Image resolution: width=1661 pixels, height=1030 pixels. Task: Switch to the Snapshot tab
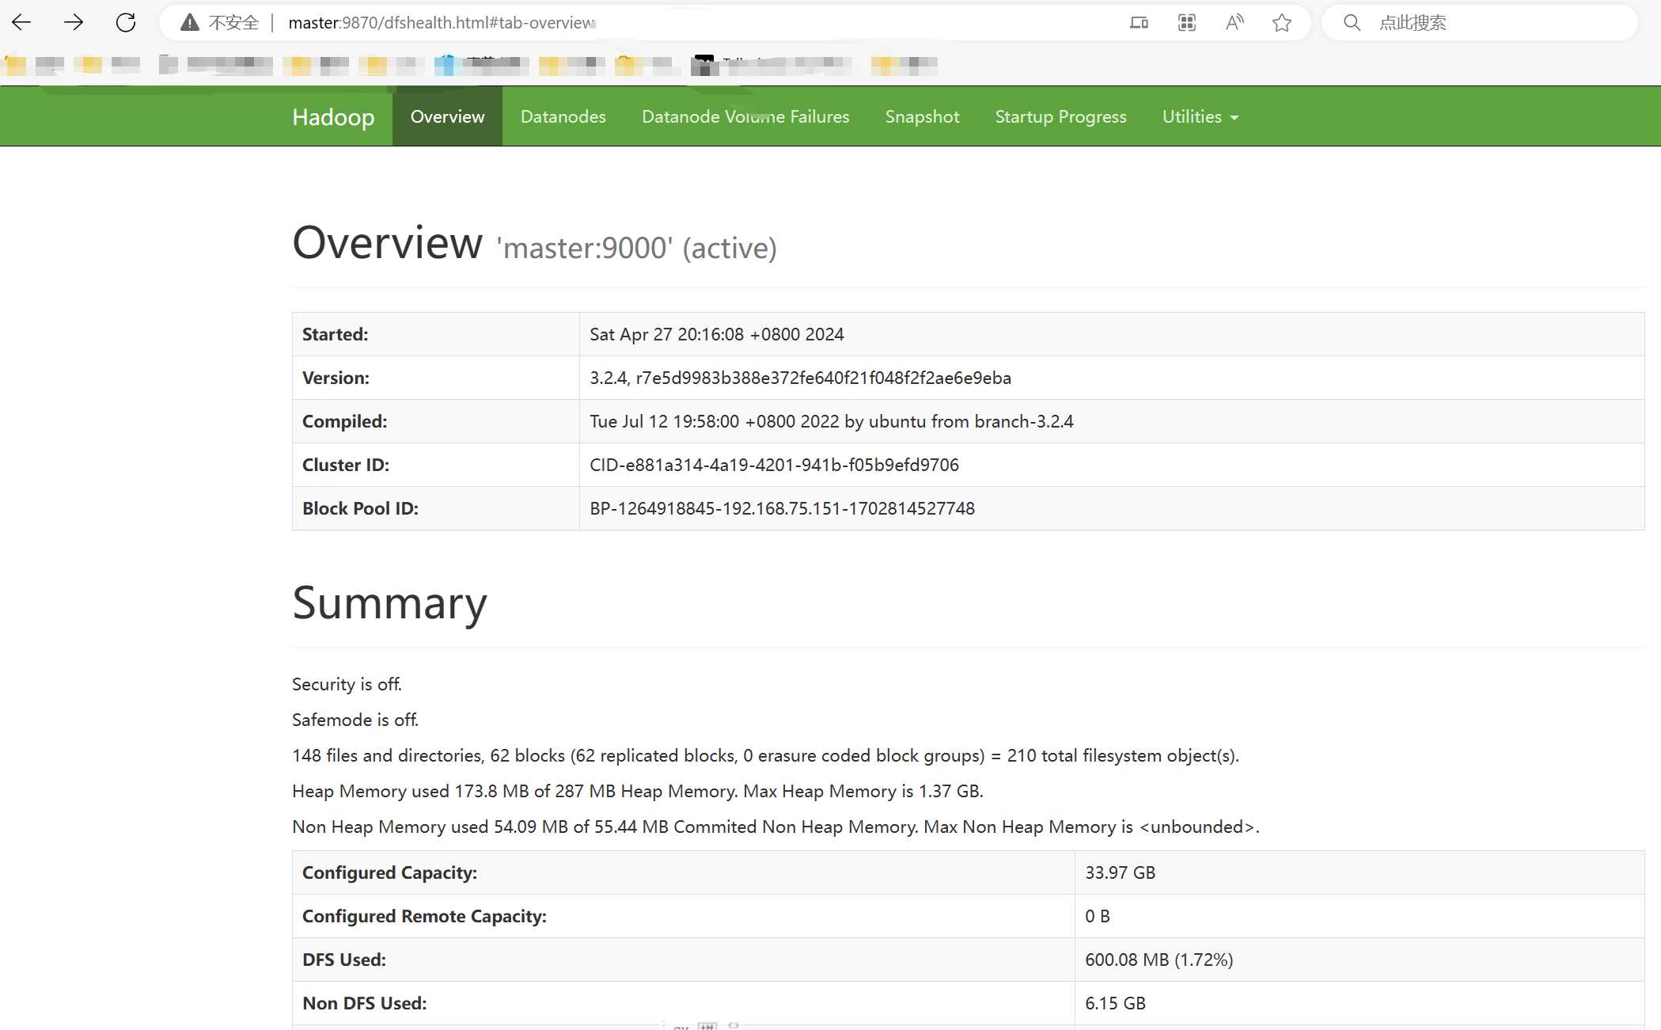pos(922,116)
